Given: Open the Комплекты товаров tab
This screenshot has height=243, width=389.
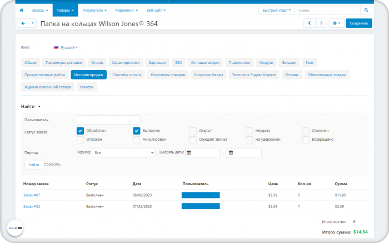Looking at the screenshot, I should 168,75.
